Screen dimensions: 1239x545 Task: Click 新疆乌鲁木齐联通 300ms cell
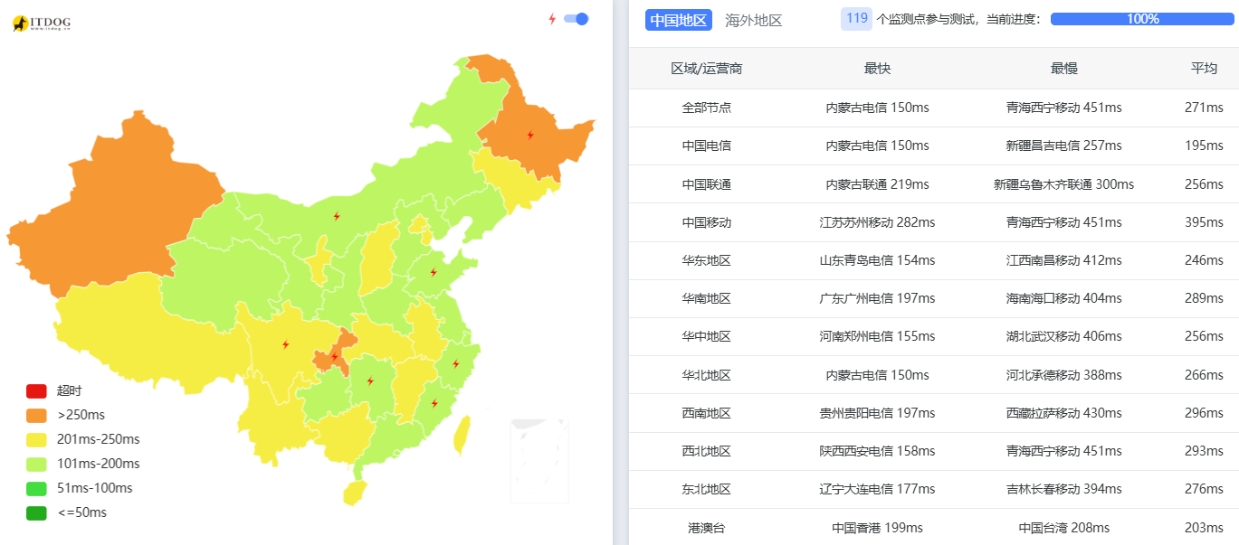pyautogui.click(x=1063, y=184)
